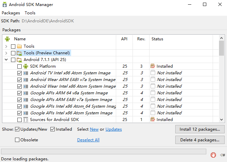Disable the Updates/New show filter

point(17,129)
